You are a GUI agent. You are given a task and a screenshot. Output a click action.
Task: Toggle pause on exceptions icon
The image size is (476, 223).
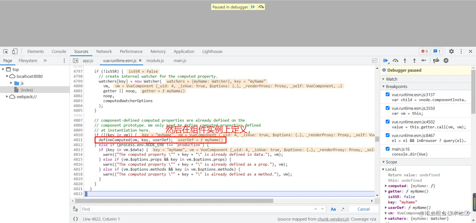446,61
